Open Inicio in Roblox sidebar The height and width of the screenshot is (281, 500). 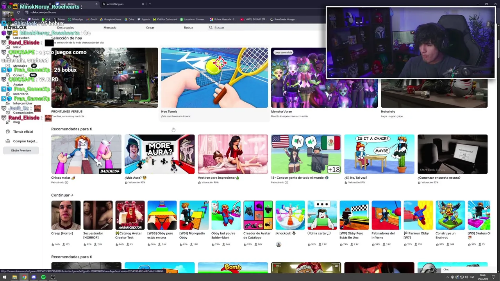tap(17, 47)
